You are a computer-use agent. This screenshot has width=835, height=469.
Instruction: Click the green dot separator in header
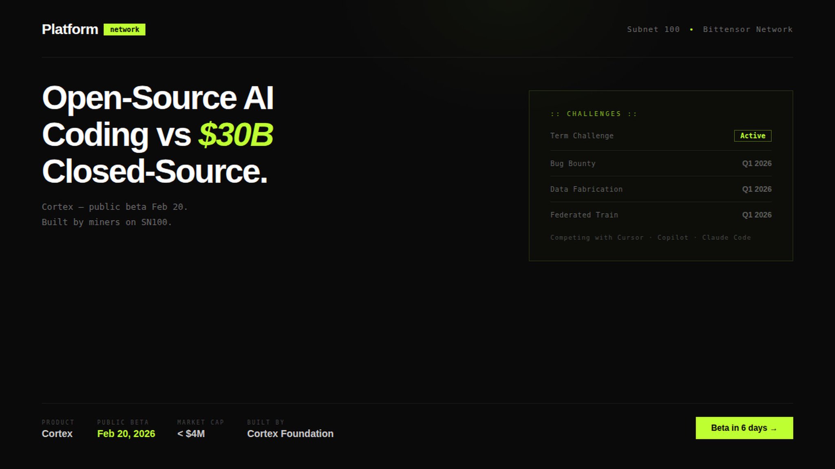click(x=691, y=29)
